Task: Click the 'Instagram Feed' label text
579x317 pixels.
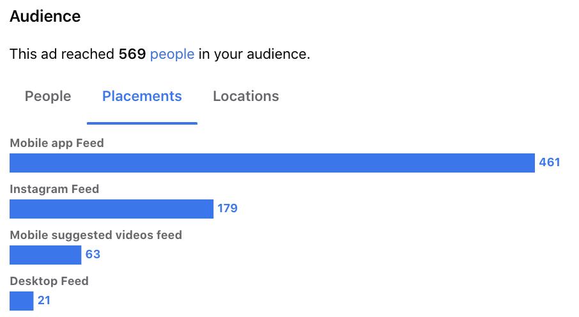Action: coord(54,189)
